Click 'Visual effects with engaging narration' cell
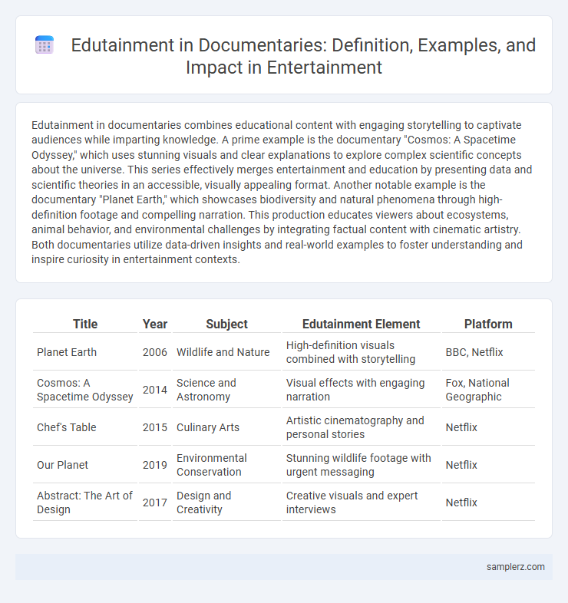The height and width of the screenshot is (603, 568). (361, 390)
